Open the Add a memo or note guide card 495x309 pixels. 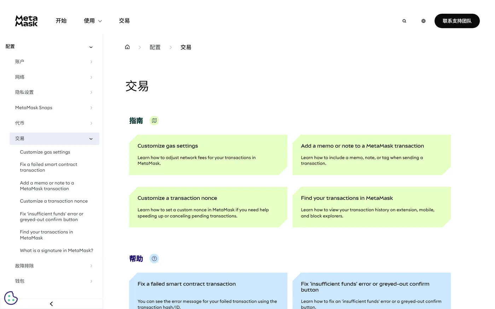372,155
